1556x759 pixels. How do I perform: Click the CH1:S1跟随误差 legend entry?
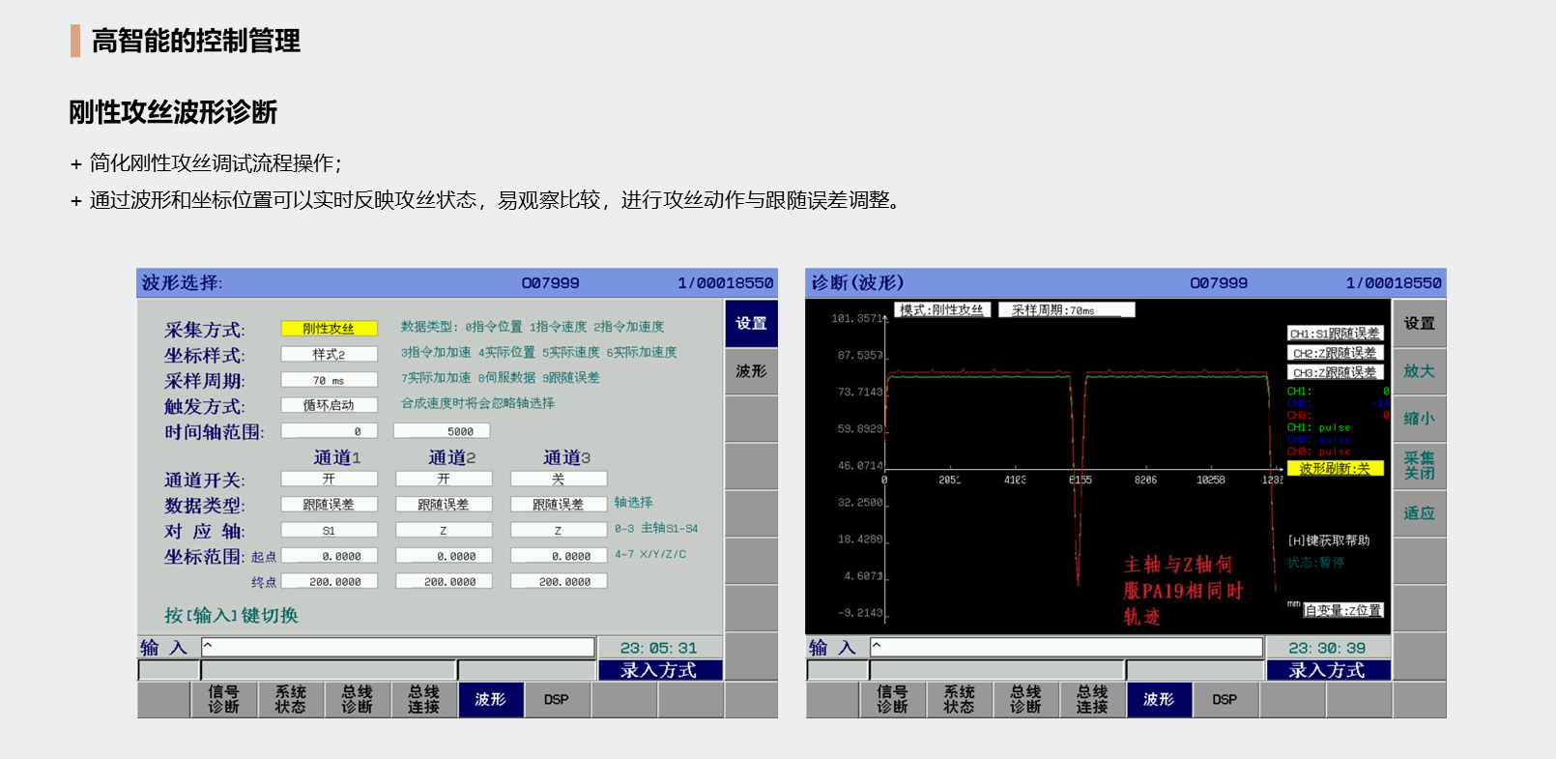1335,334
